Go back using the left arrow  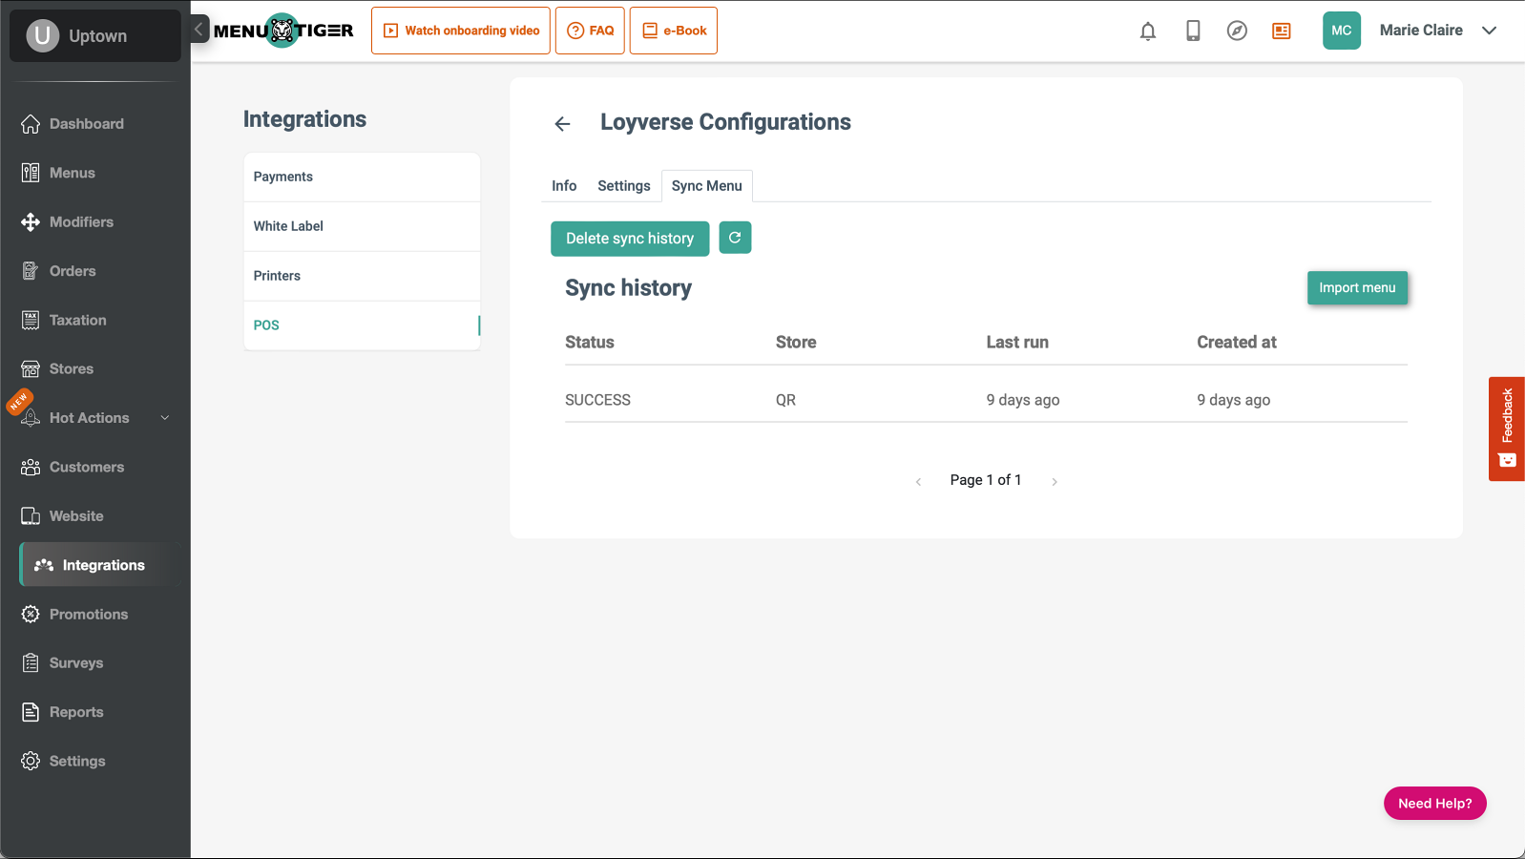point(562,124)
